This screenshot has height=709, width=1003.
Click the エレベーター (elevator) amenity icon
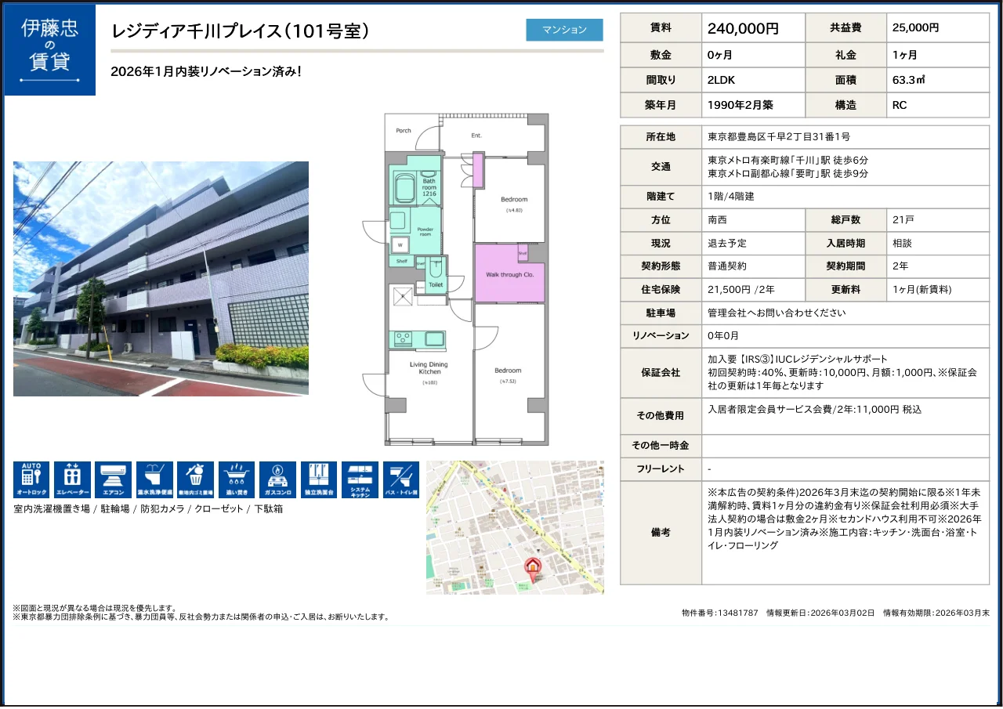point(74,478)
